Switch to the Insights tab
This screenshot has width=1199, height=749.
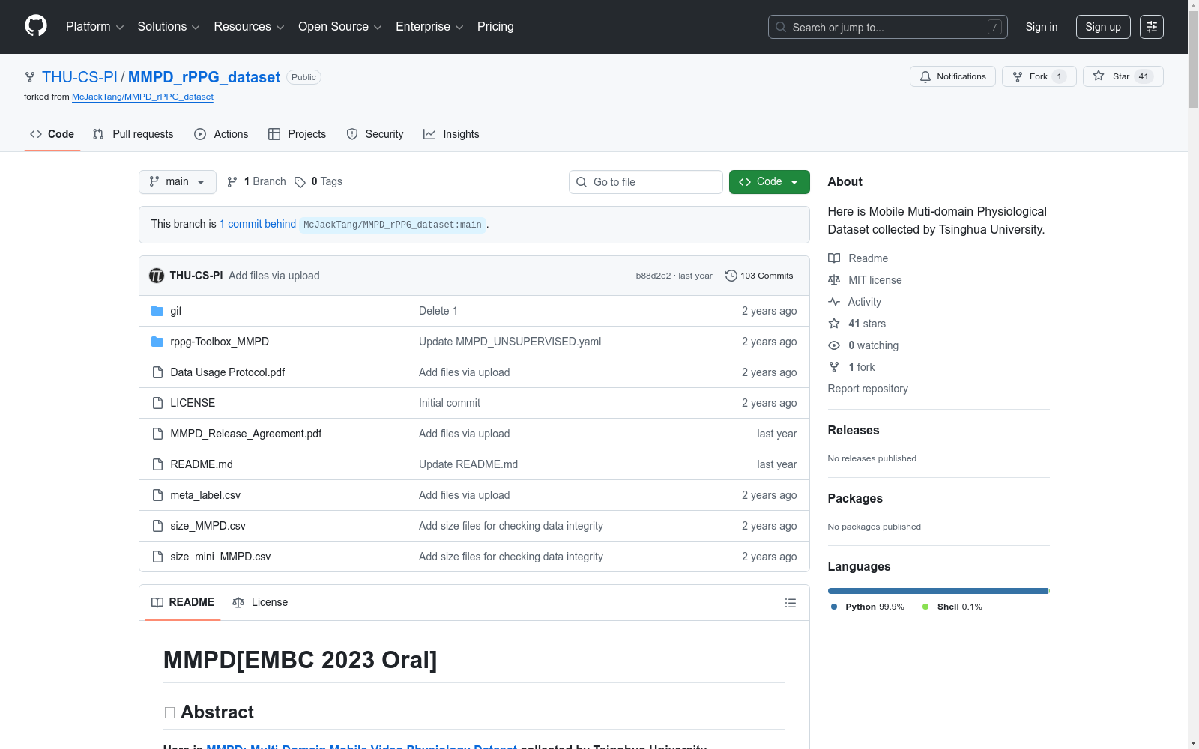point(451,134)
